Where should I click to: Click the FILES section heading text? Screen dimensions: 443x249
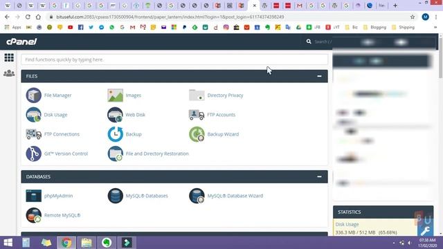32,76
